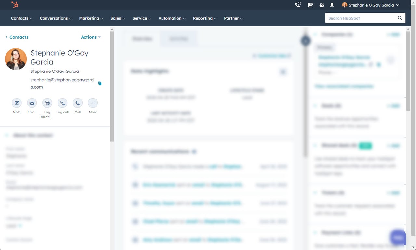Copy the contact email address icon
This screenshot has width=416, height=250.
[100, 83]
